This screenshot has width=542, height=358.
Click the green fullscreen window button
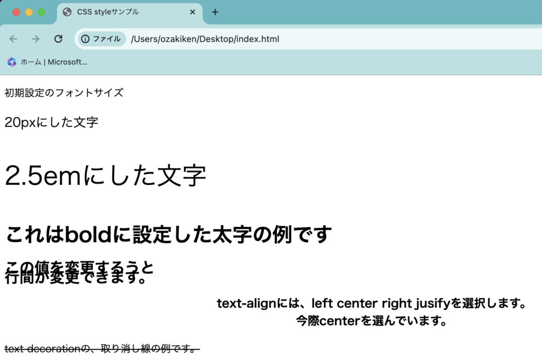point(41,12)
